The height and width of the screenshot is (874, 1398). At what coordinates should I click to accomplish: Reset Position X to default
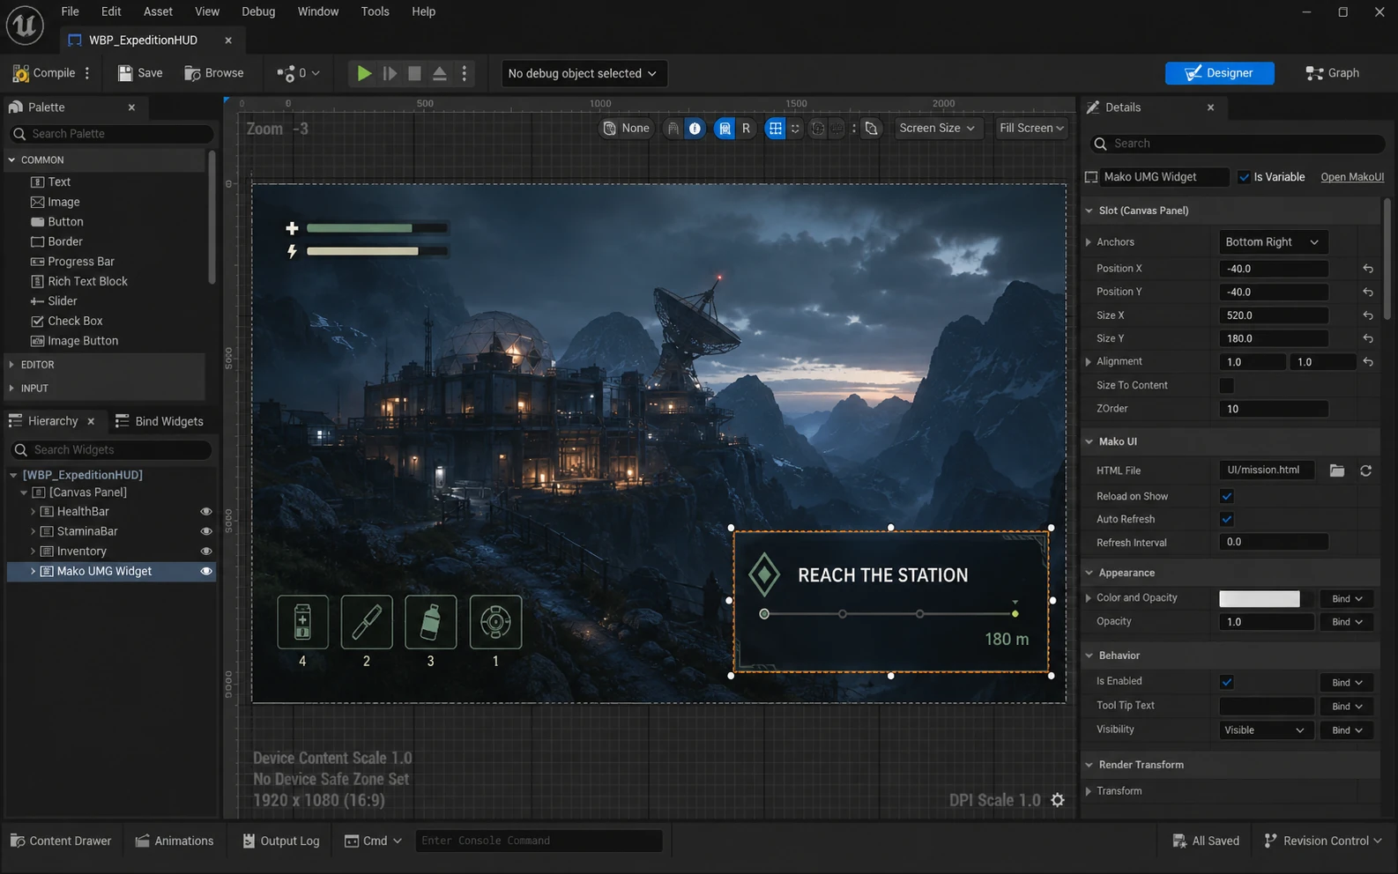[x=1368, y=269]
